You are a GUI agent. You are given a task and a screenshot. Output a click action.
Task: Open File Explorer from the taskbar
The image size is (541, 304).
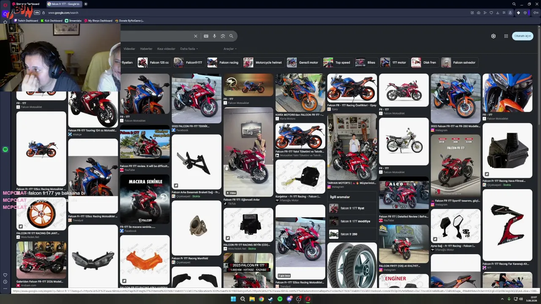pos(252,299)
